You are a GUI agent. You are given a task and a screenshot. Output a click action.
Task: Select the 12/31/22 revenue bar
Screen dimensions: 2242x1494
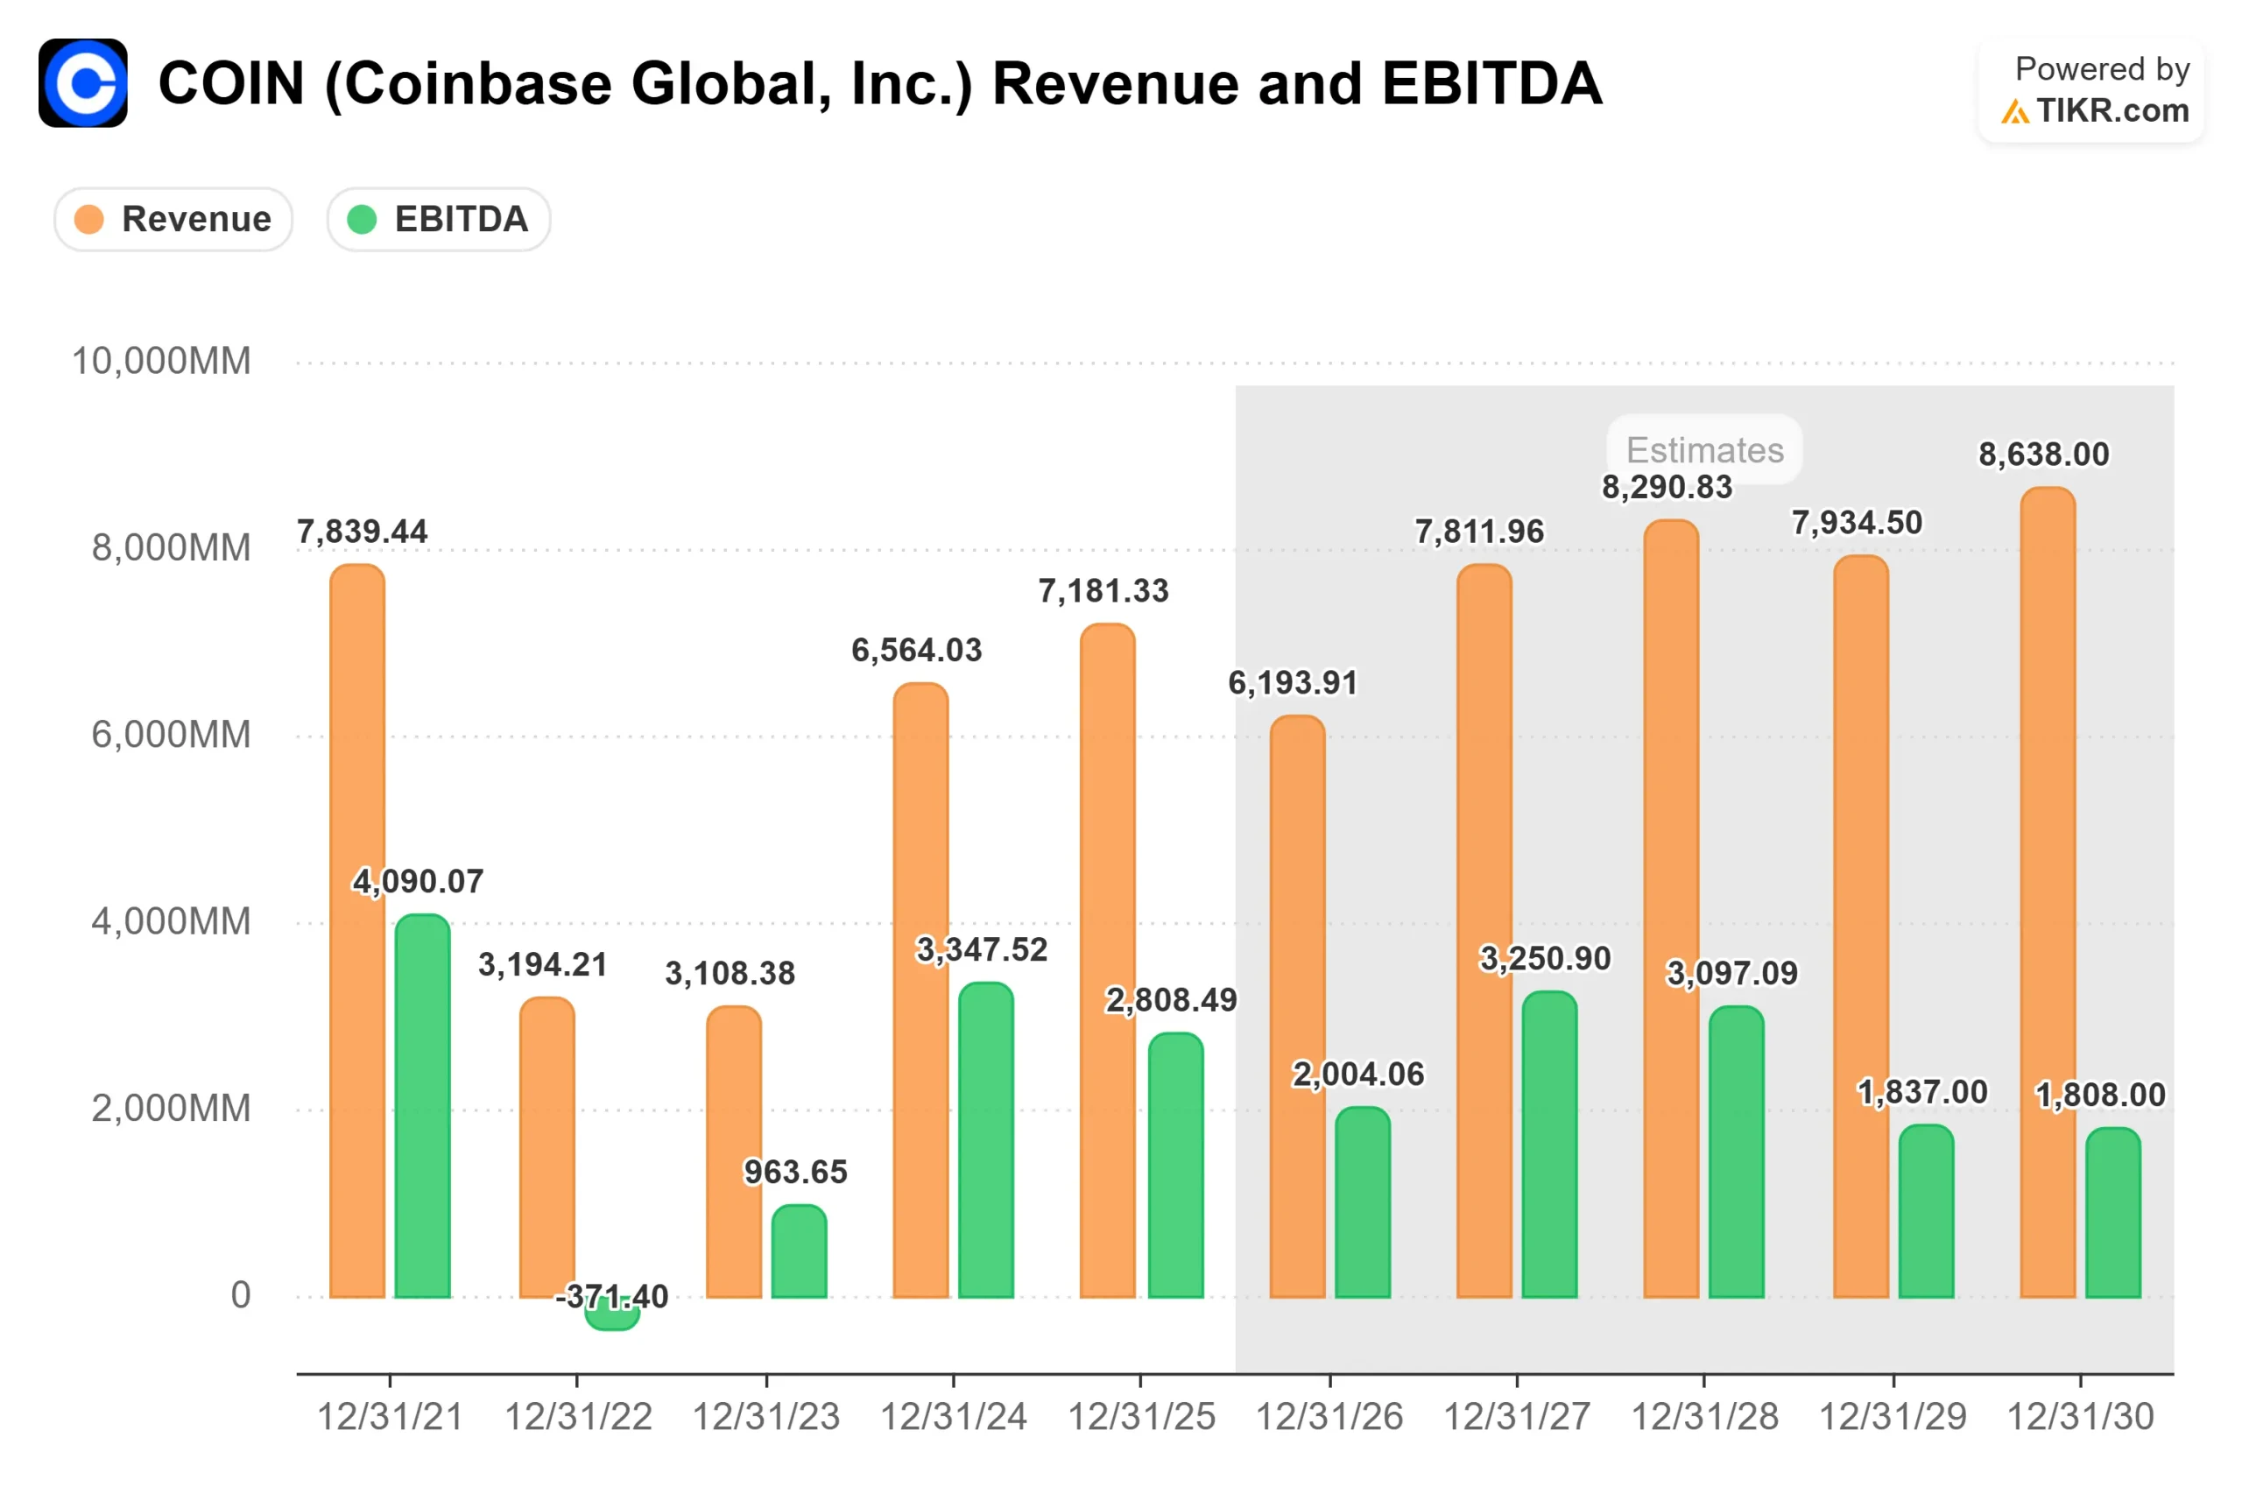tap(546, 1147)
